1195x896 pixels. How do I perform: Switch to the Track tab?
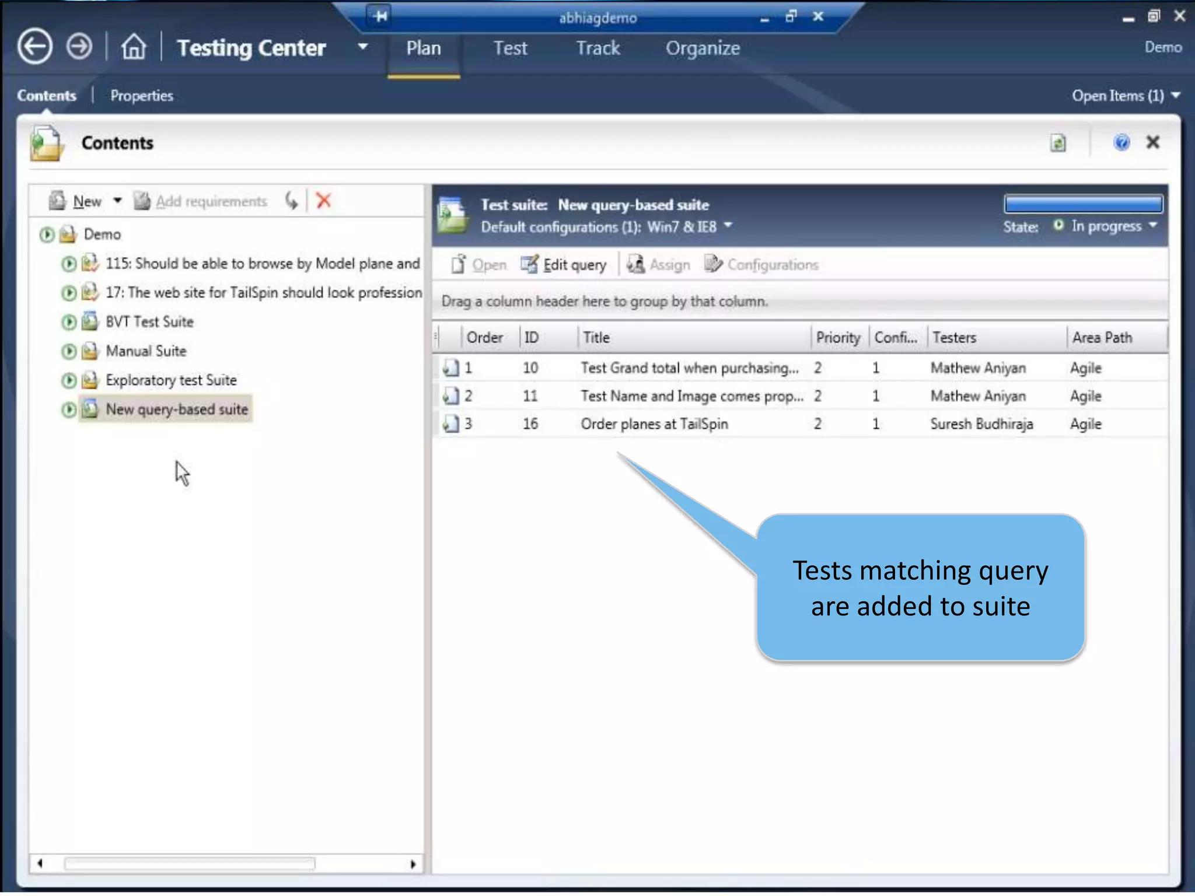point(598,48)
